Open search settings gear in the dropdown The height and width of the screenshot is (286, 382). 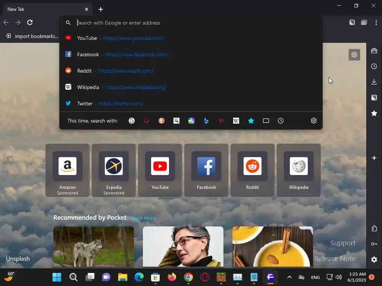(x=313, y=121)
